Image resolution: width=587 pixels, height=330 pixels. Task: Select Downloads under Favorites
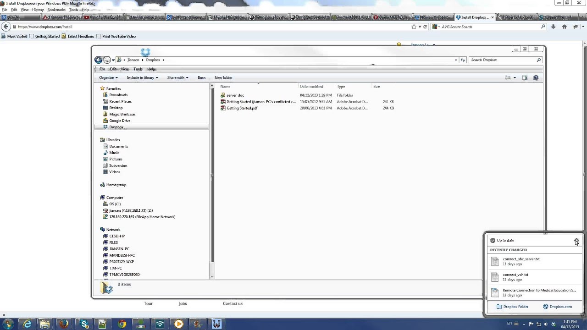coord(118,95)
